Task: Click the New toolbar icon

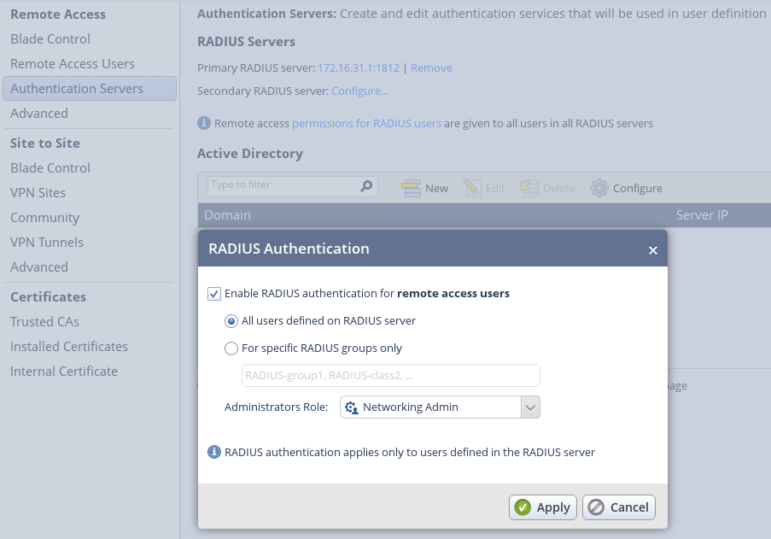Action: 411,188
